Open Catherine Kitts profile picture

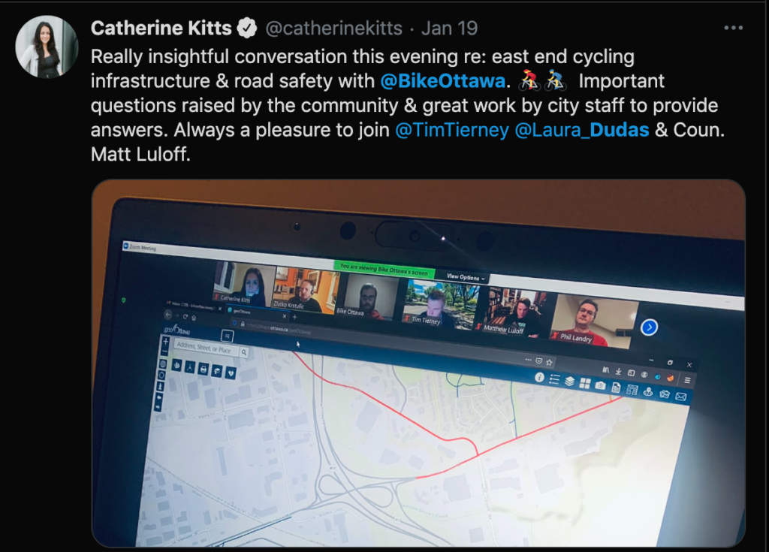(x=47, y=47)
